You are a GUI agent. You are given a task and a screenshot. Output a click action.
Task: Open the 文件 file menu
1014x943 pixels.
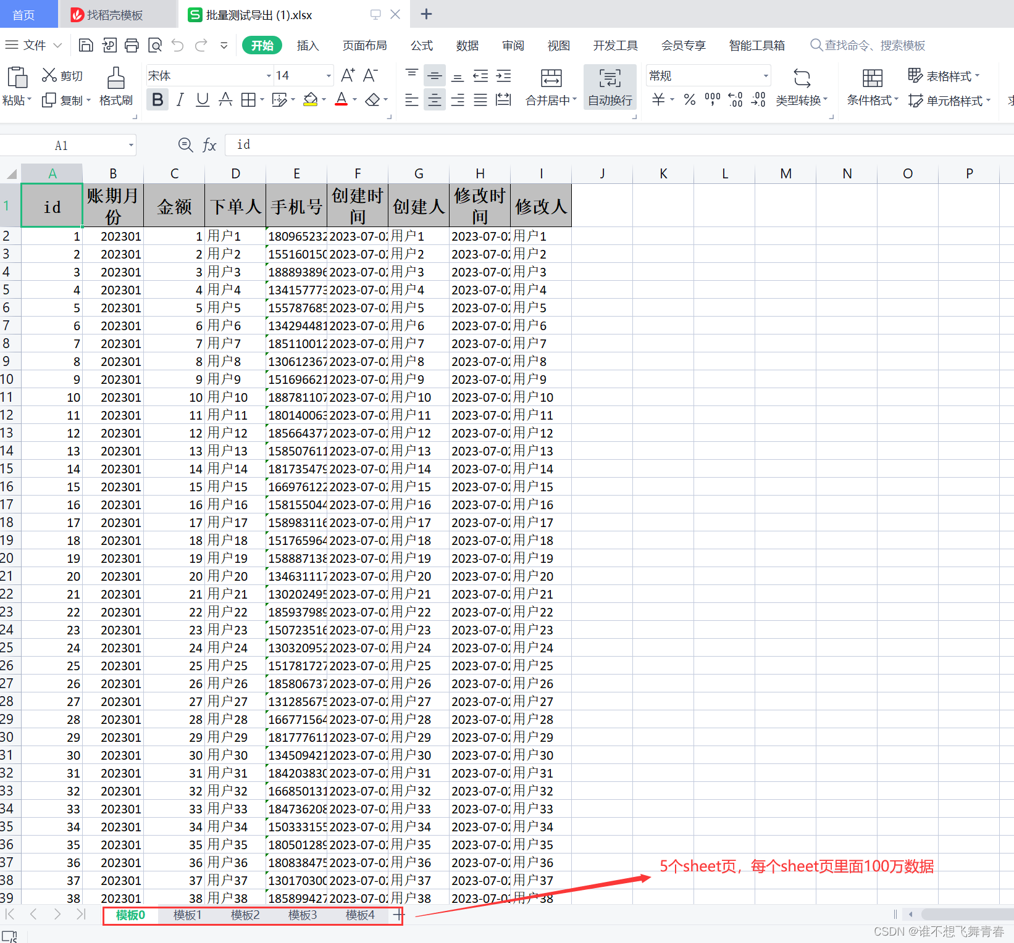(34, 45)
